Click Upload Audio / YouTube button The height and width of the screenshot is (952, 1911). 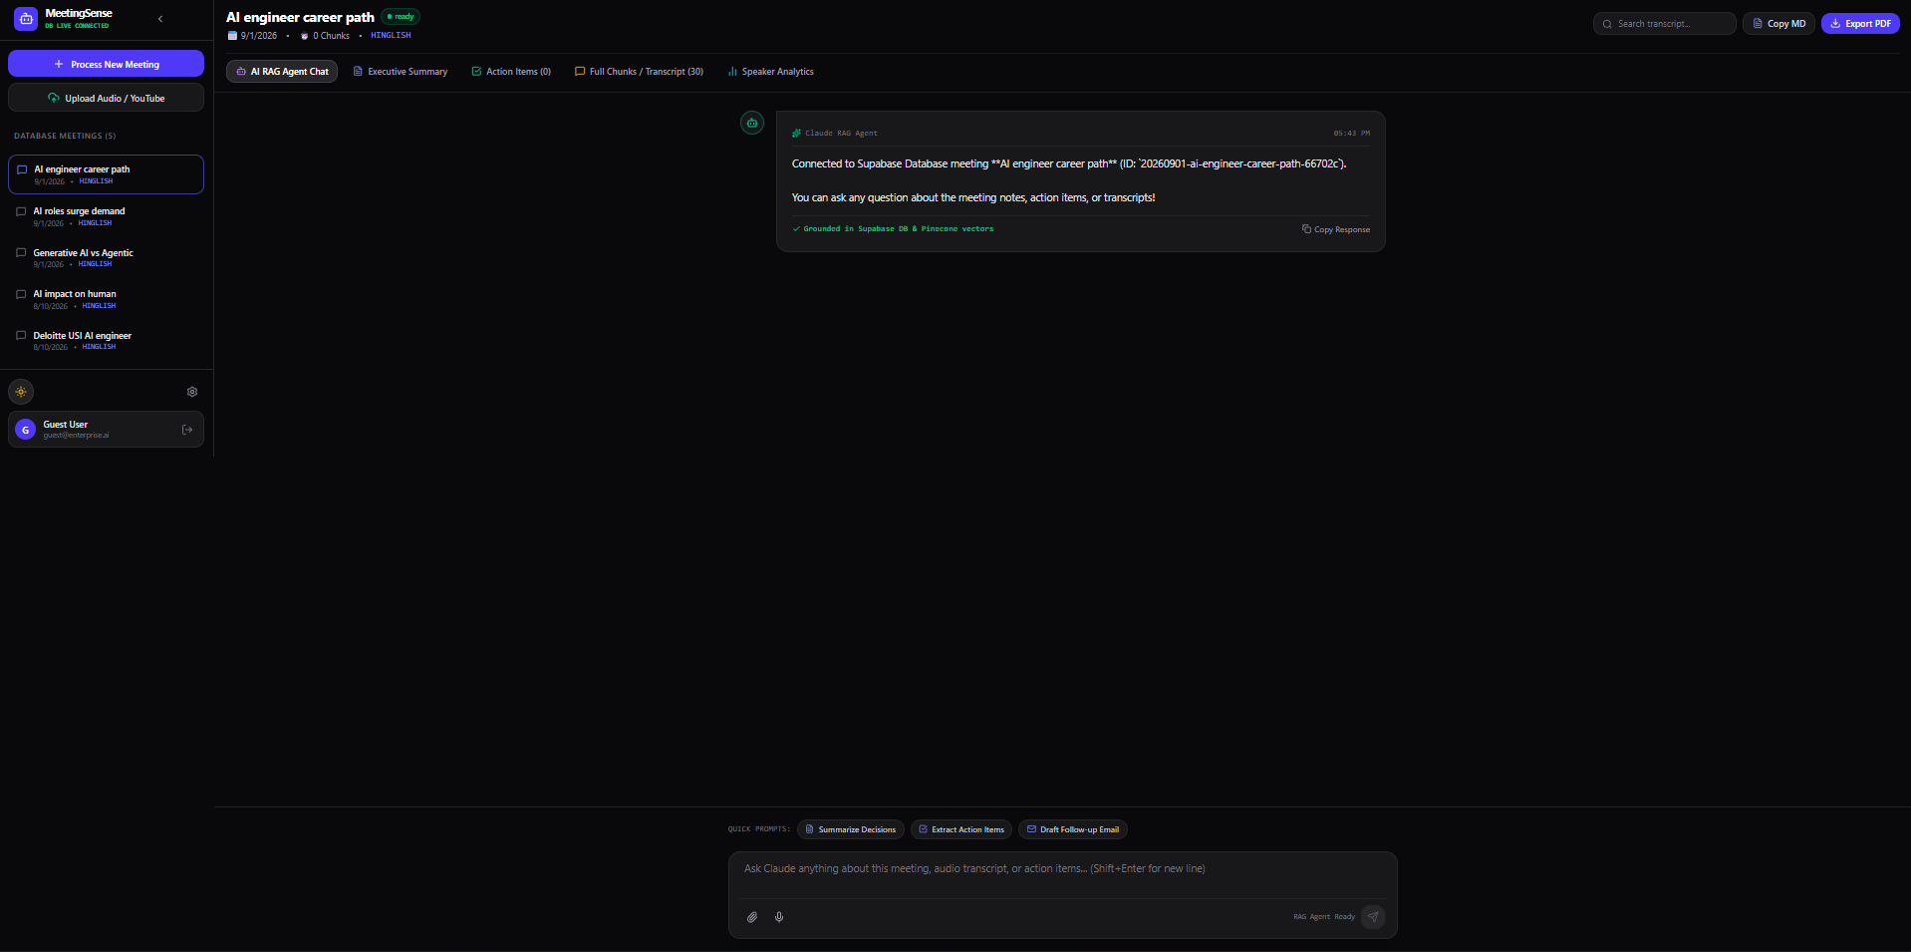pyautogui.click(x=106, y=98)
